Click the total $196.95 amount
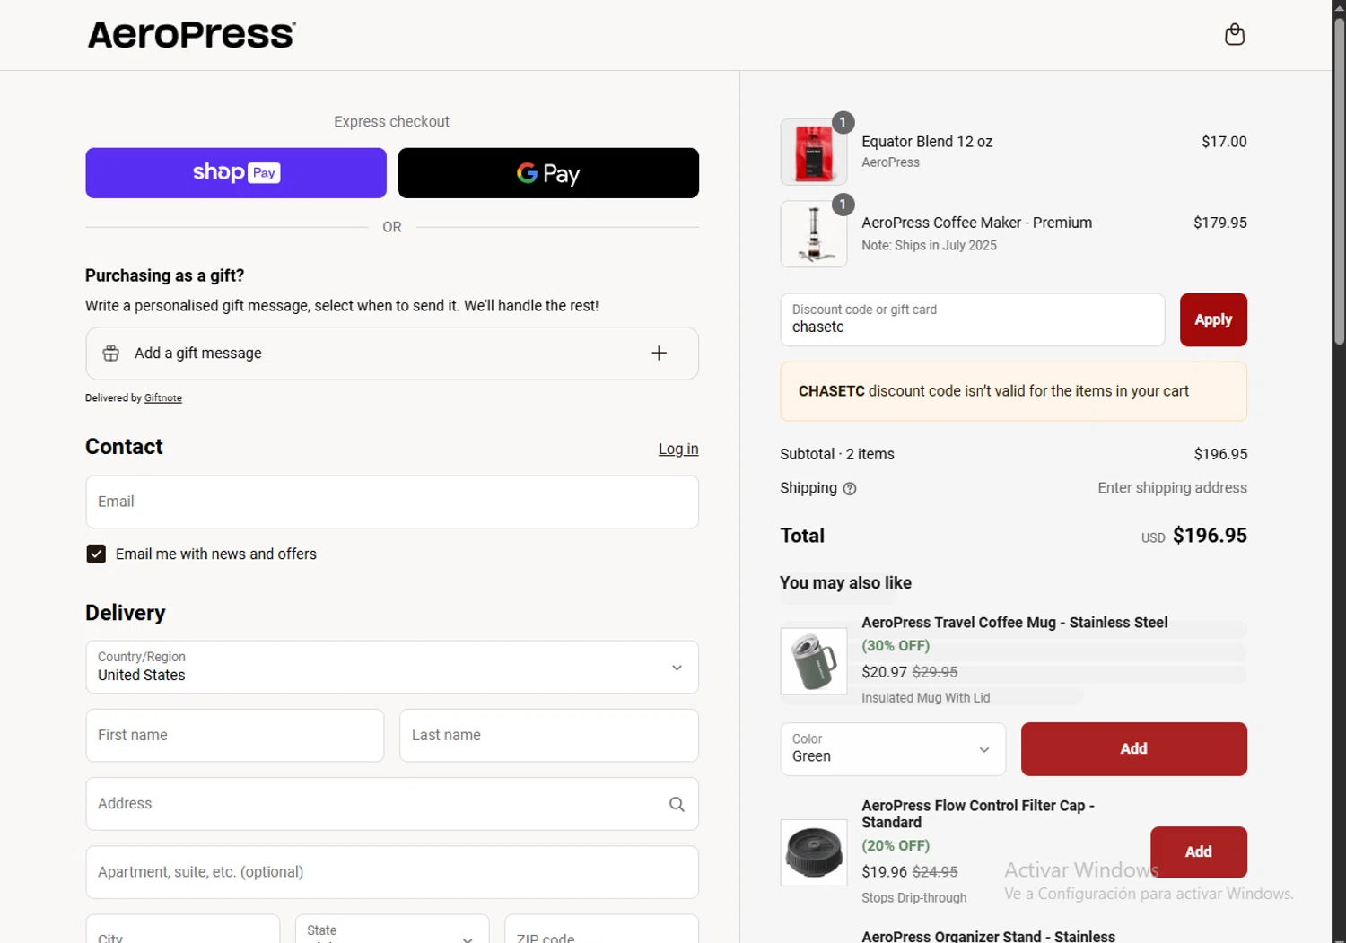The width and height of the screenshot is (1346, 943). 1210,536
